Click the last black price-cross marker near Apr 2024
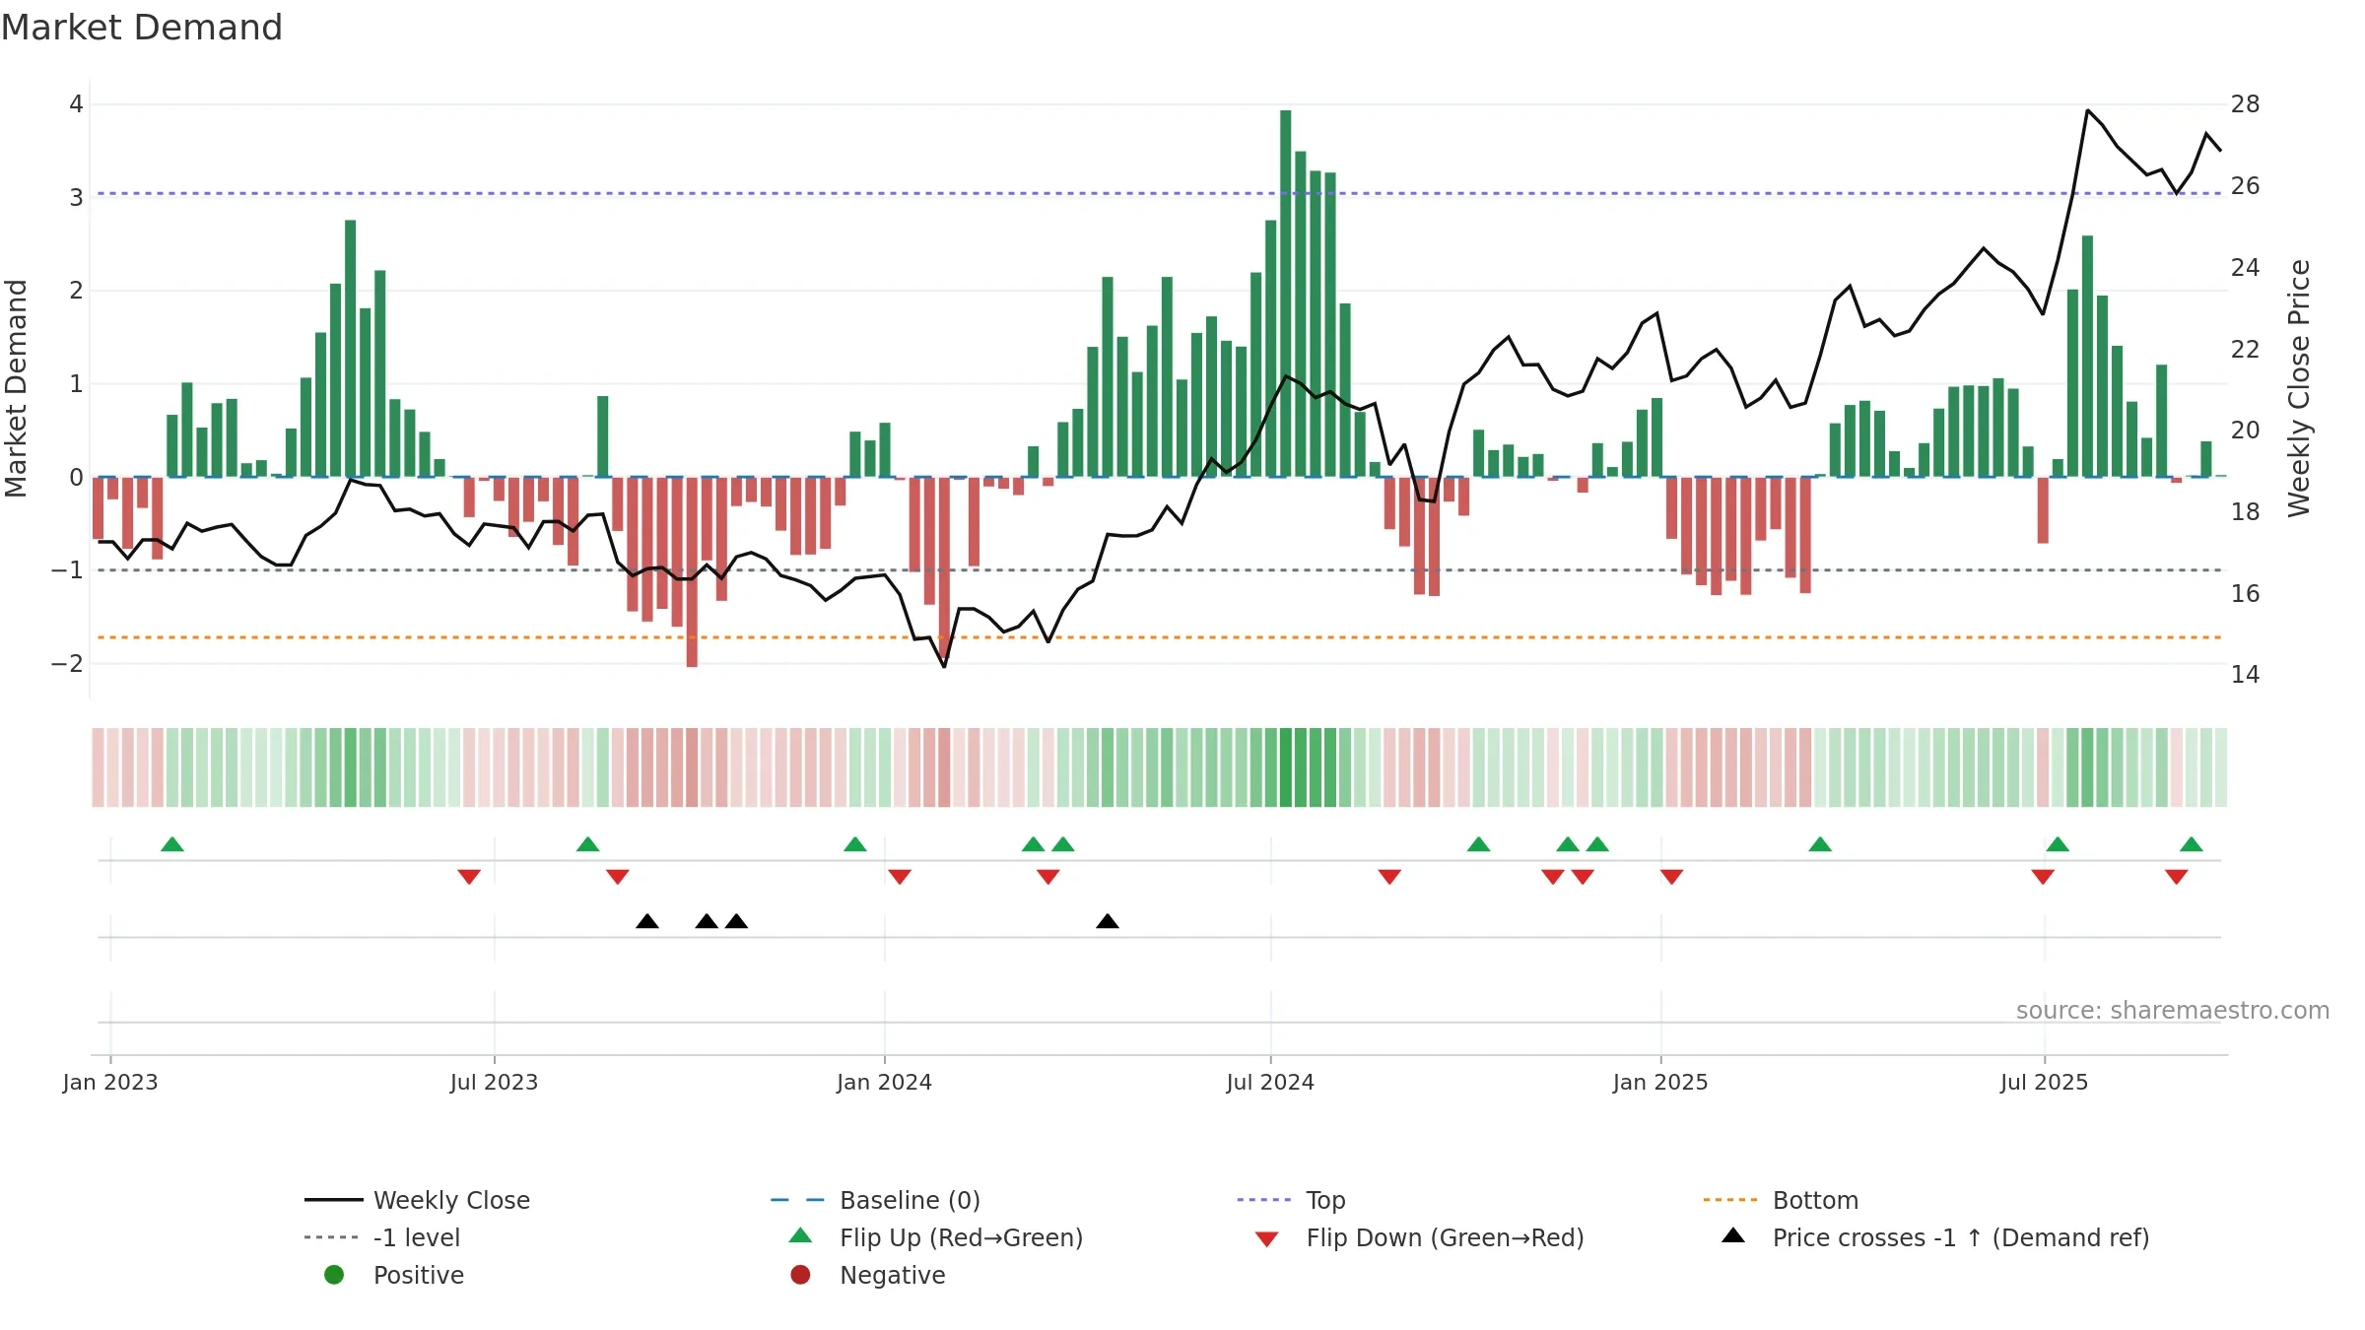Screen dimensions: 2365x1330 click(1108, 921)
